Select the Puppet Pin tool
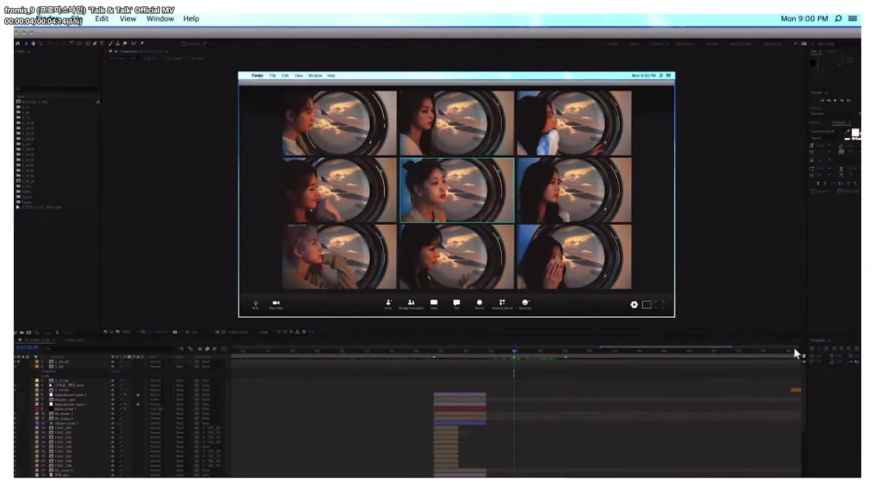 [x=142, y=43]
